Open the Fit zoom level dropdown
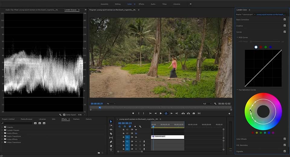This screenshot has width=290, height=157. tap(111, 104)
